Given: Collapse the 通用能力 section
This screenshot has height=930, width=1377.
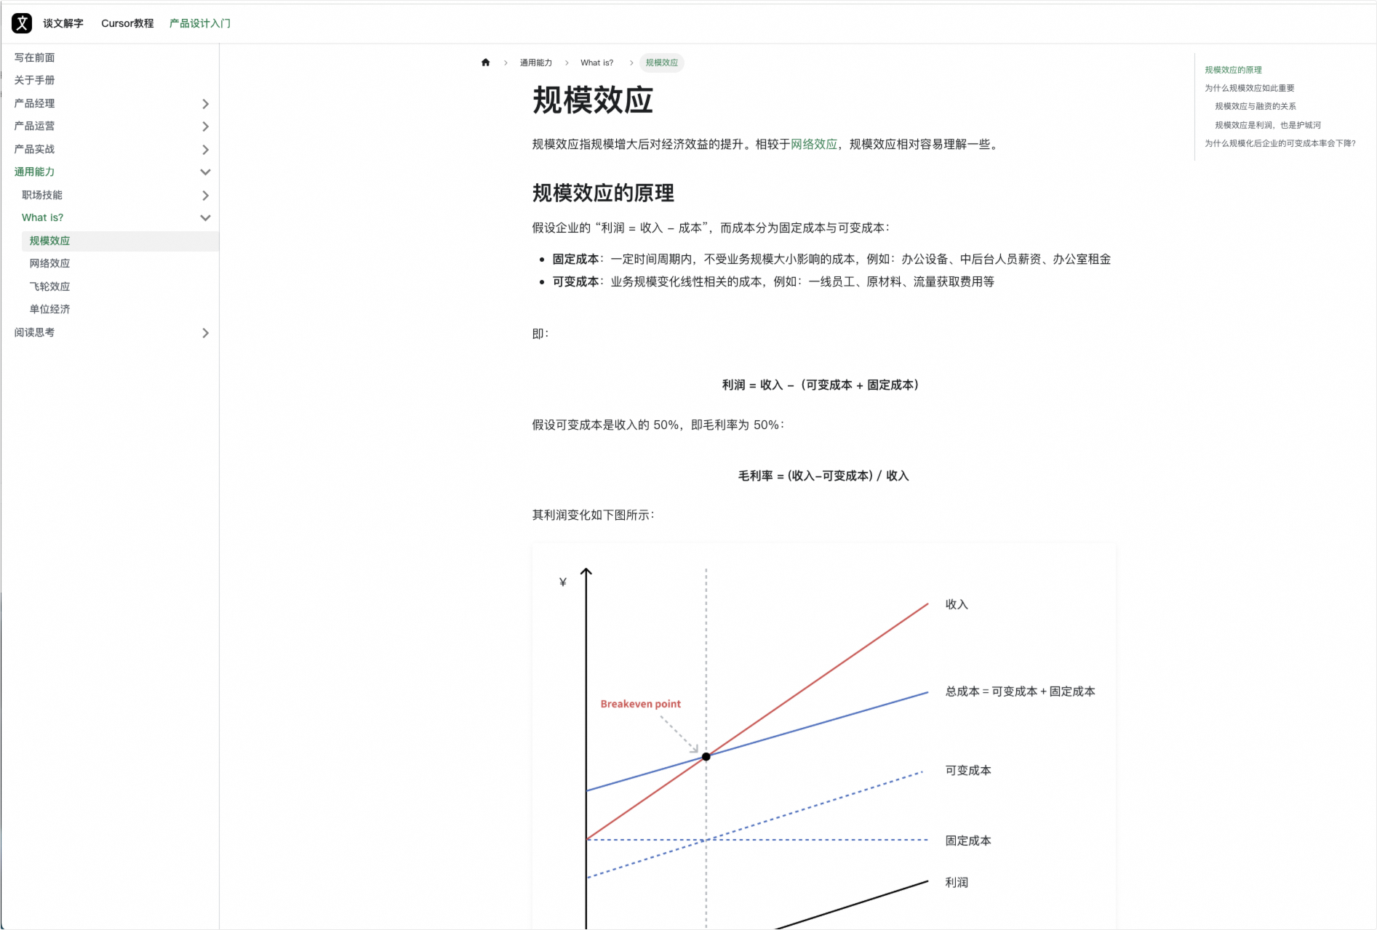Looking at the screenshot, I should [206, 172].
